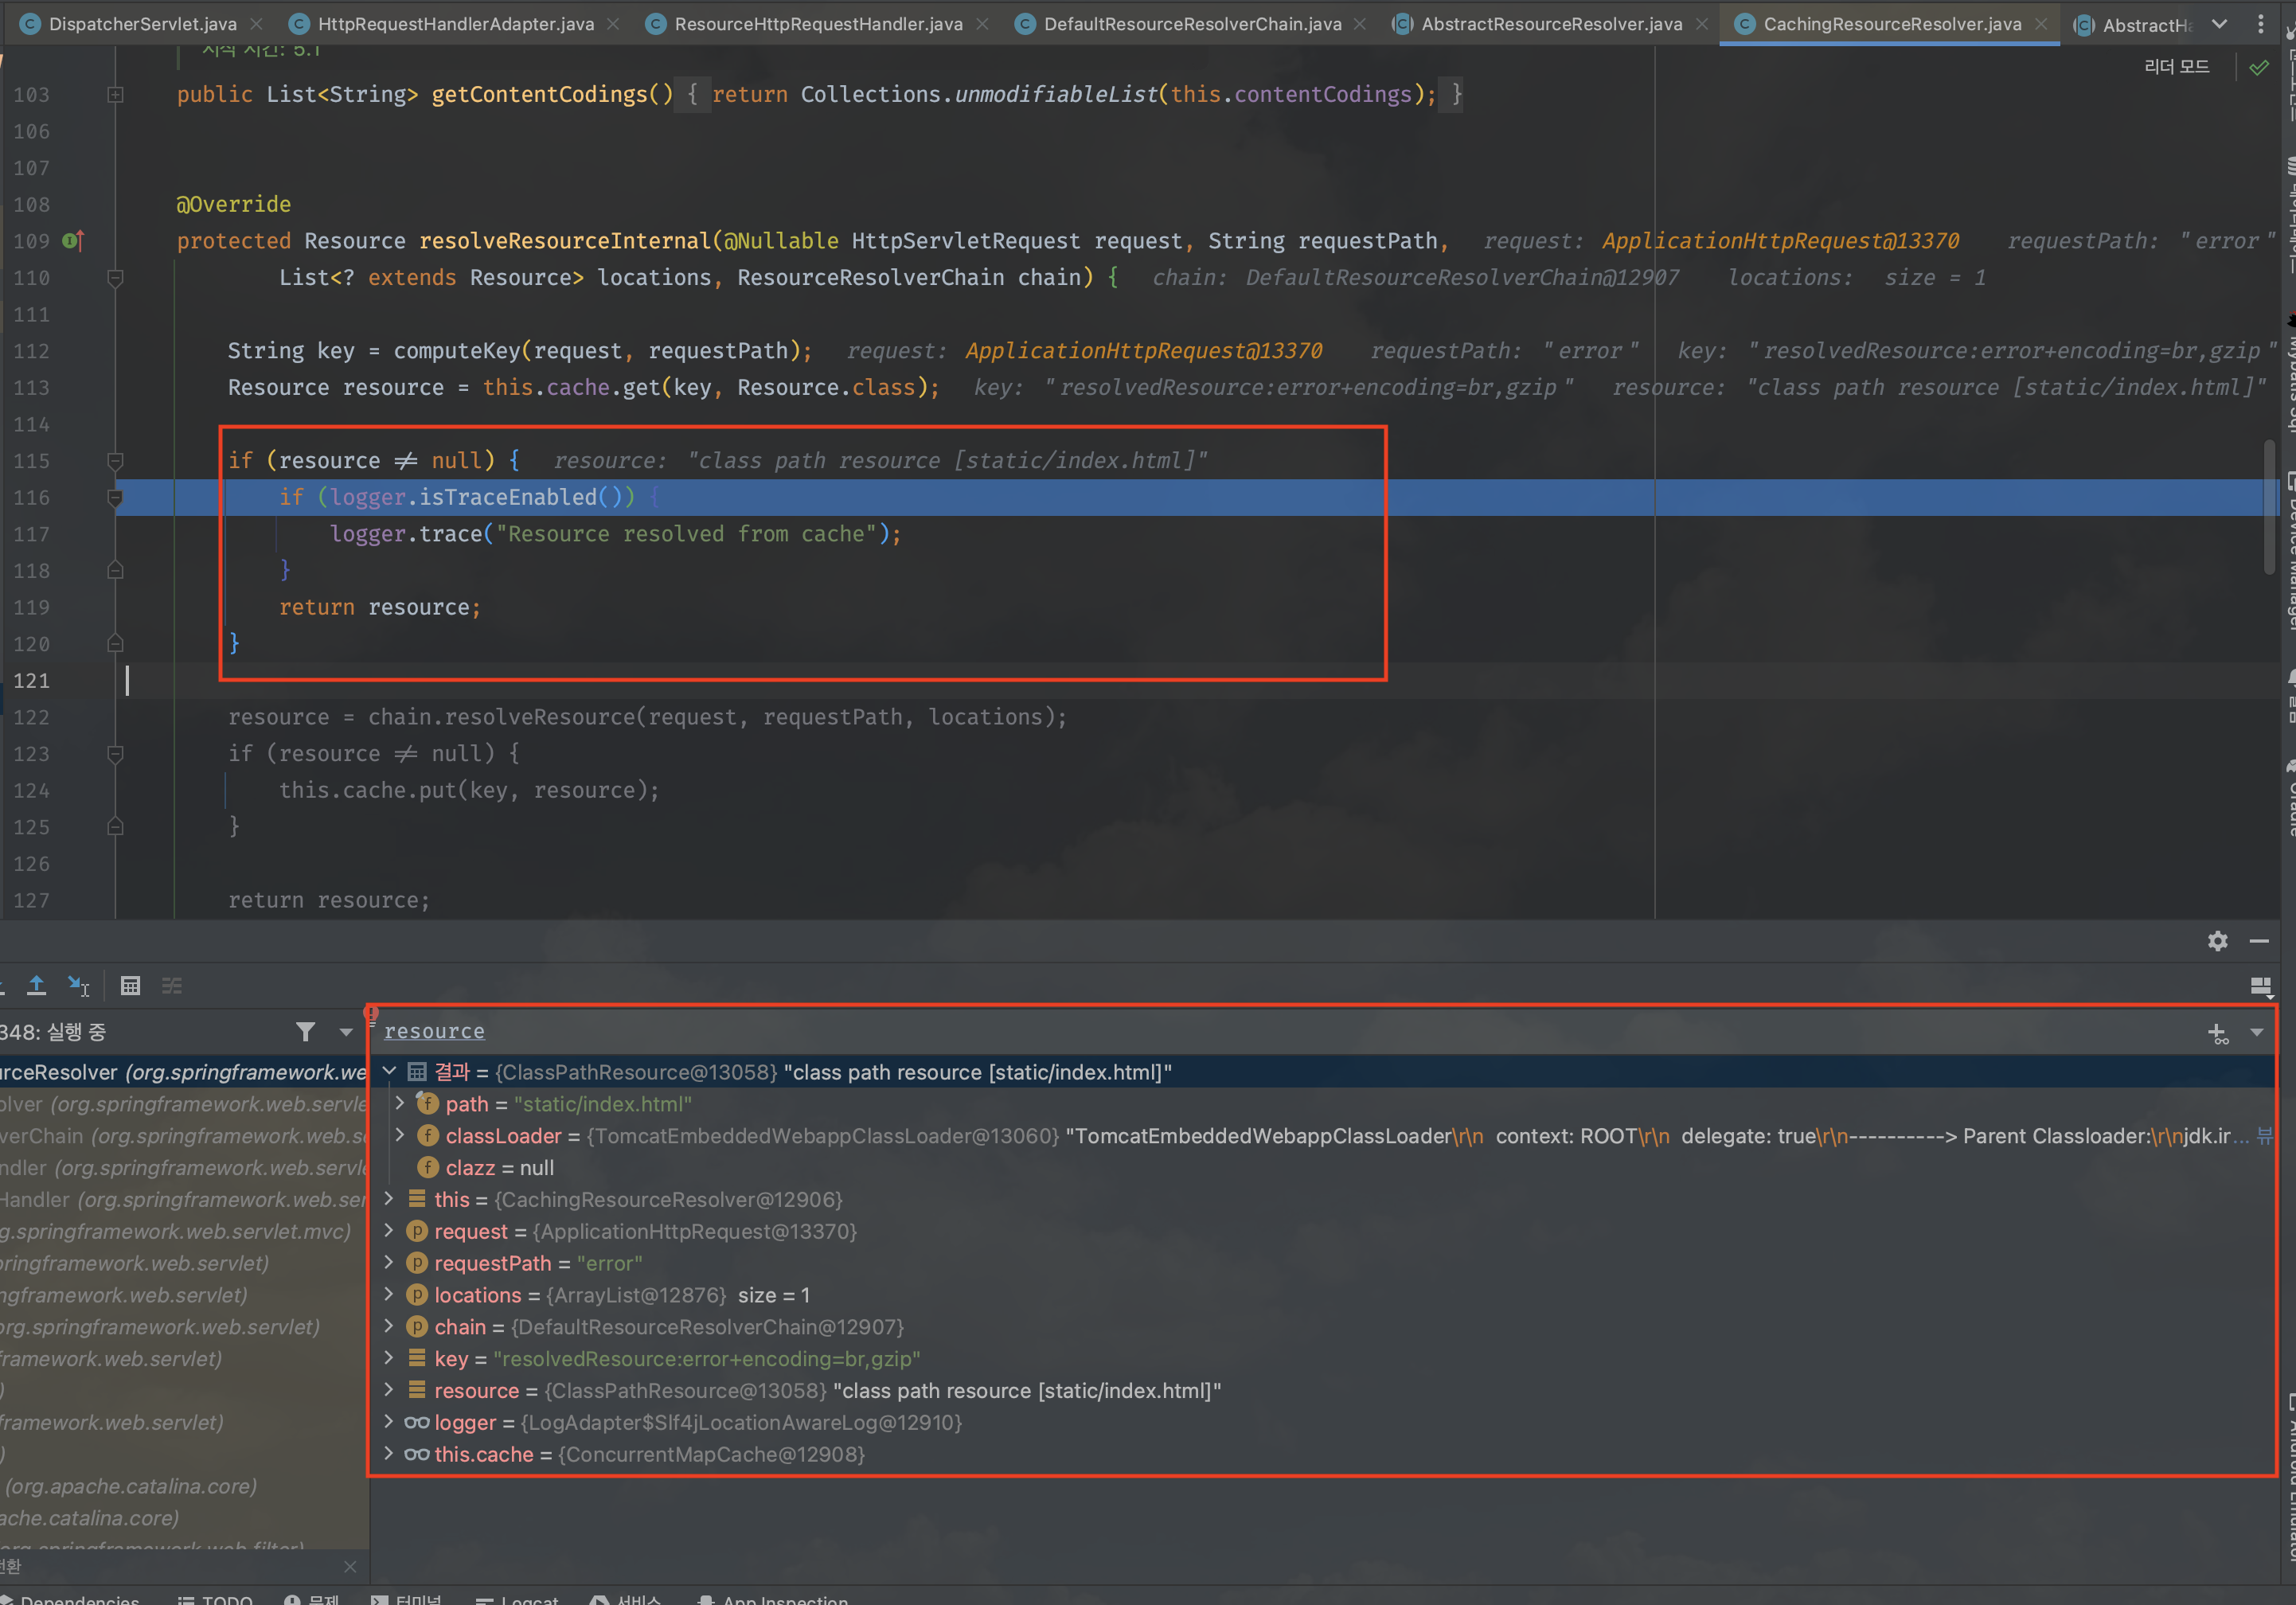Expand the this.cache watch entry
Screen dimensions: 2296x1605
[x=388, y=1453]
